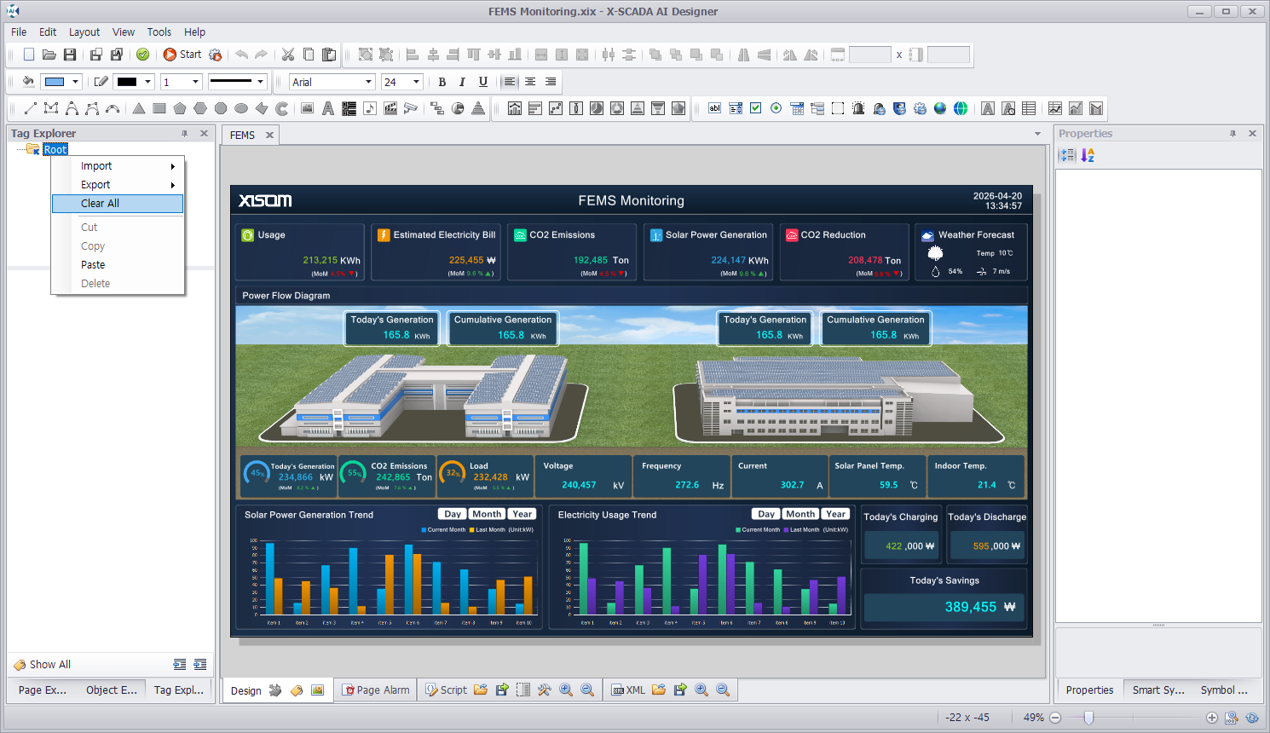Click the Start run button
Viewport: 1270px width, 733px height.
pos(182,55)
